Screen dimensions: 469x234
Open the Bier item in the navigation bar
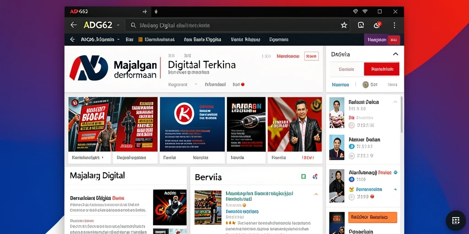[x=130, y=39]
